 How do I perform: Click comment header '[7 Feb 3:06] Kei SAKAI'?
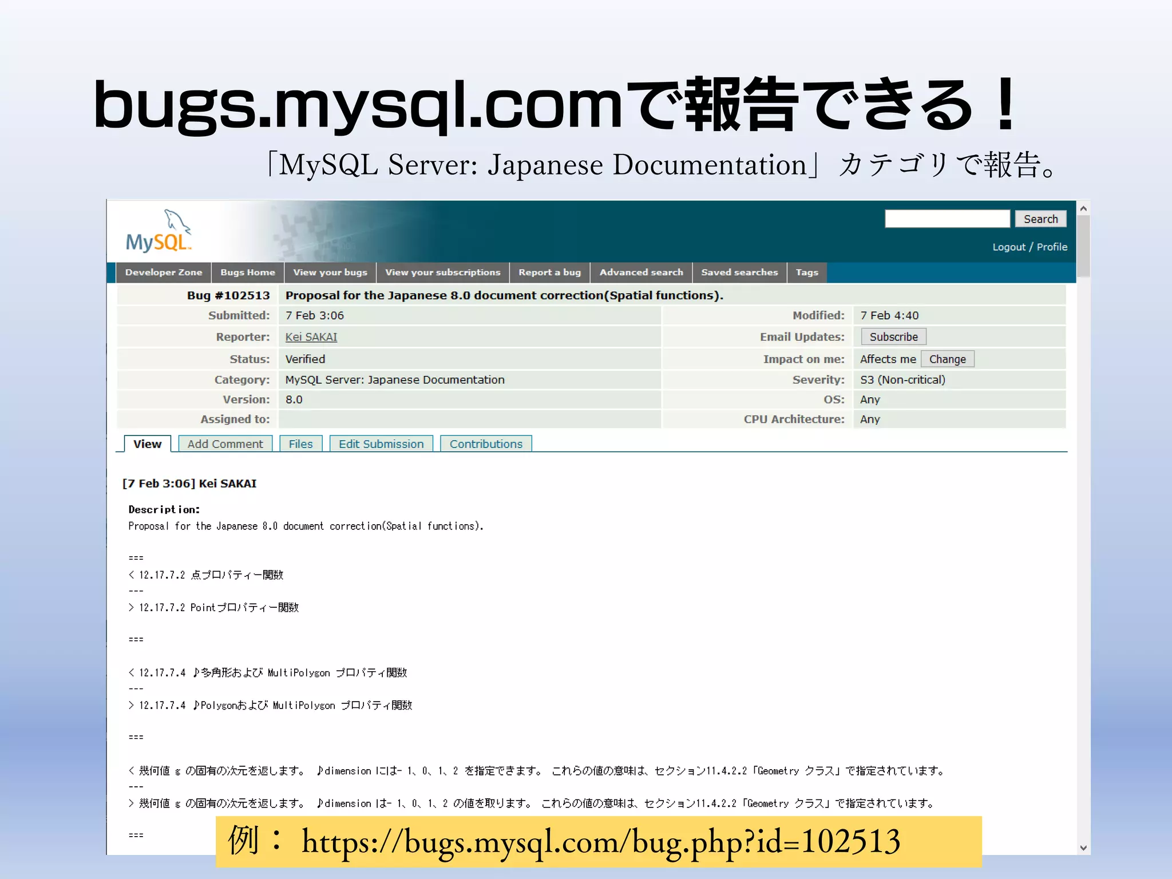[x=189, y=484]
